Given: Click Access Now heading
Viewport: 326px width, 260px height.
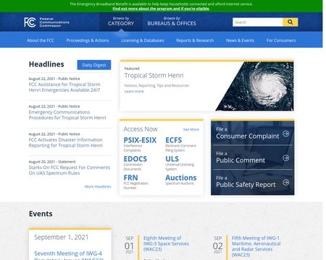Looking at the screenshot, I should (141, 129).
